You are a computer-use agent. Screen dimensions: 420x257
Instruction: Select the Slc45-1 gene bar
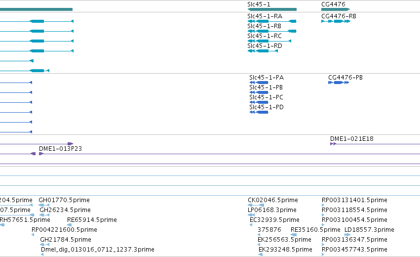[272, 9]
